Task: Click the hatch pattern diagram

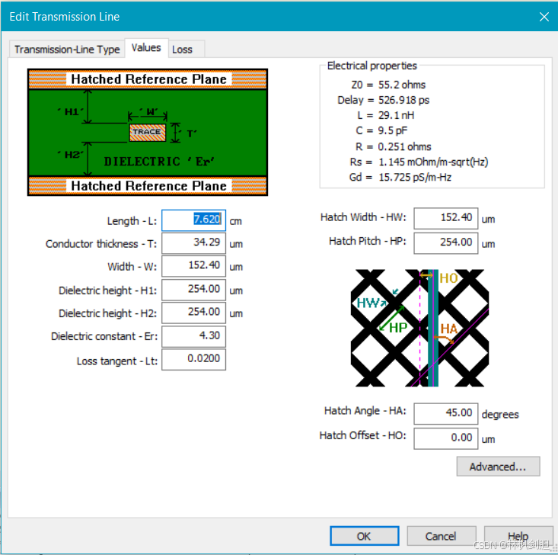Action: [419, 328]
